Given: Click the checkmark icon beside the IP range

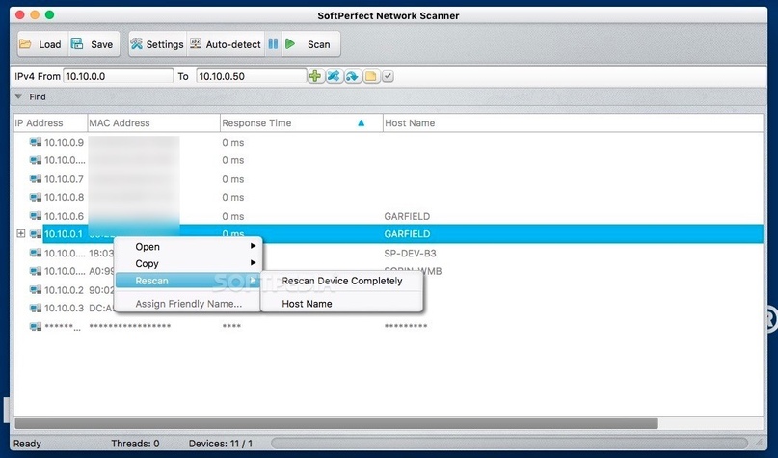Looking at the screenshot, I should click(388, 76).
